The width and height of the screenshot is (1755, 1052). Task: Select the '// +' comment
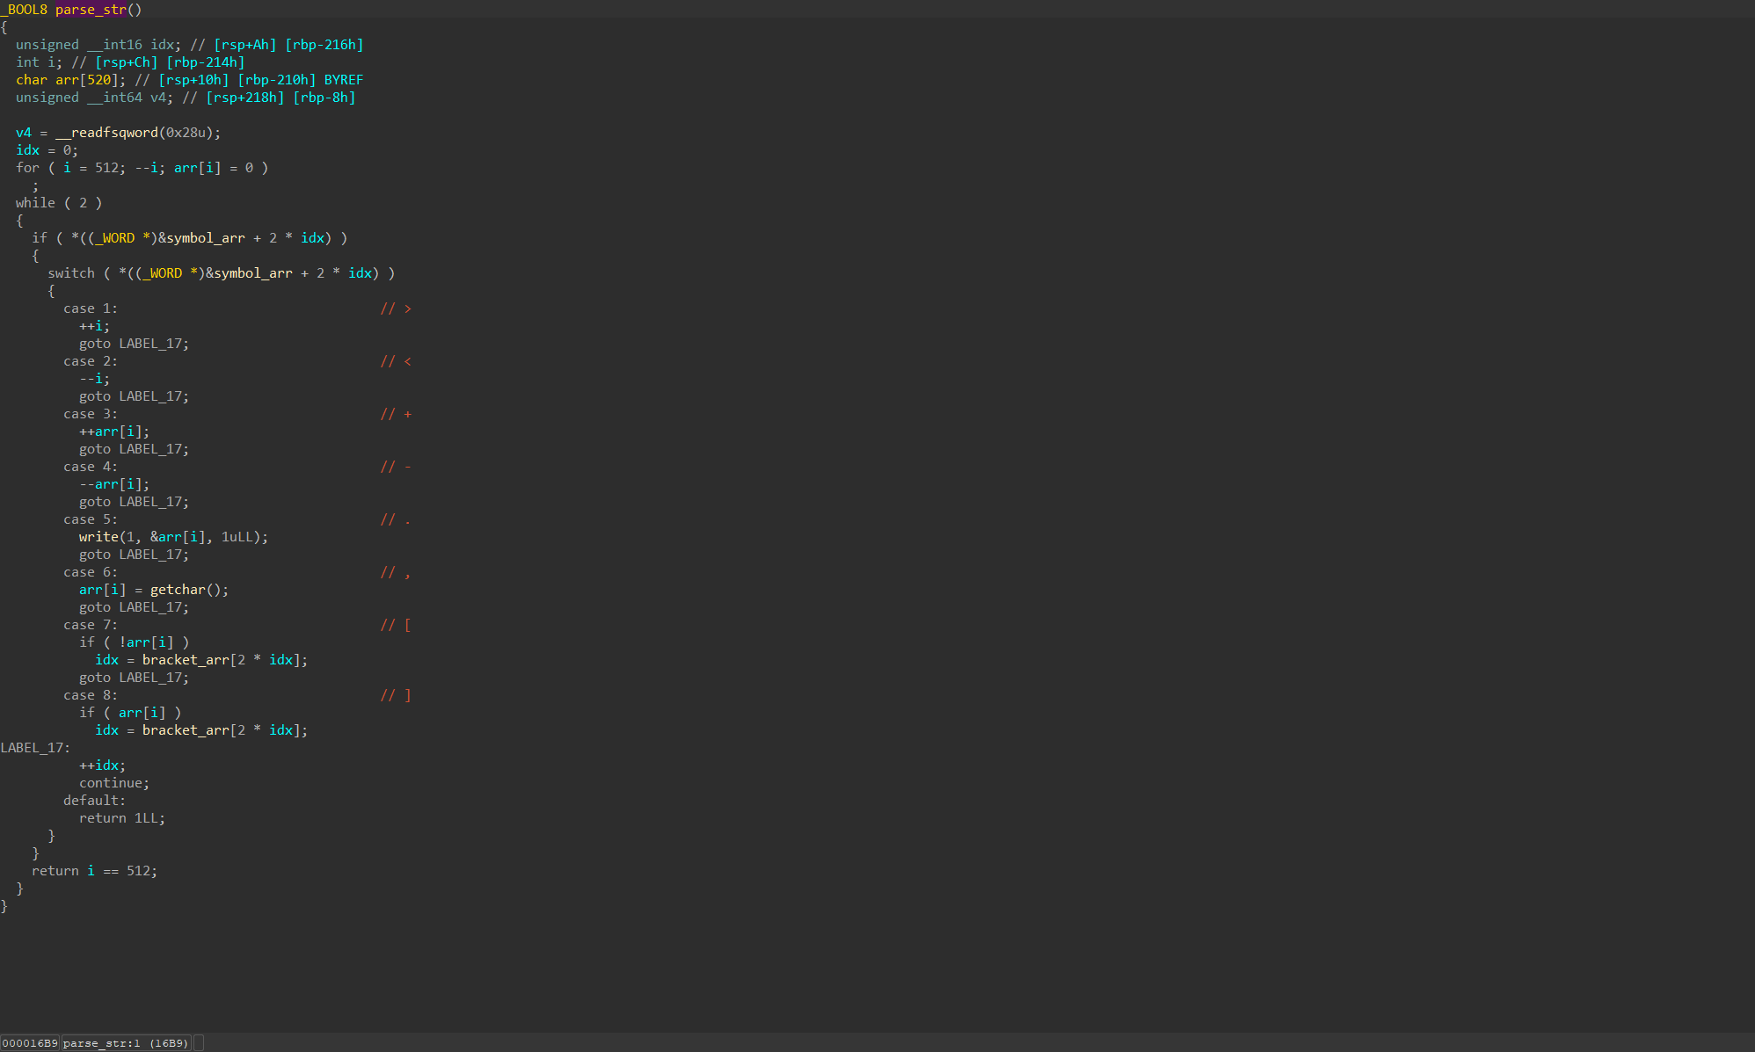(396, 414)
